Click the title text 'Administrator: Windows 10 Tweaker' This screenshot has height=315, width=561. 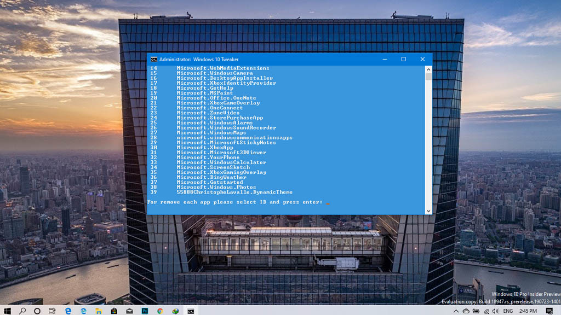click(x=199, y=59)
